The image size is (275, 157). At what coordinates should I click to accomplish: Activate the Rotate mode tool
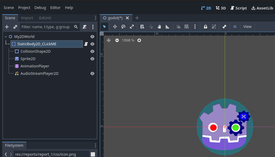(x=123, y=27)
